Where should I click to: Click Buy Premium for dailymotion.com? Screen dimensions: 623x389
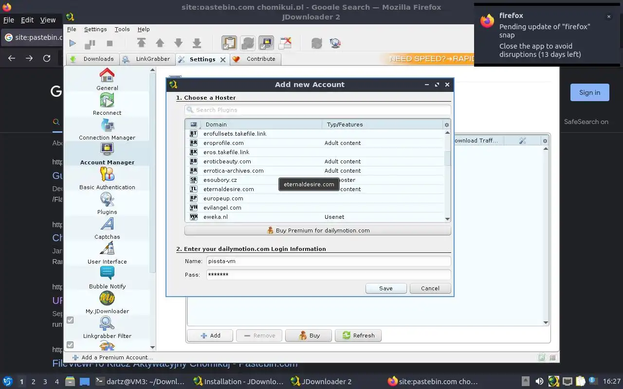pos(318,230)
